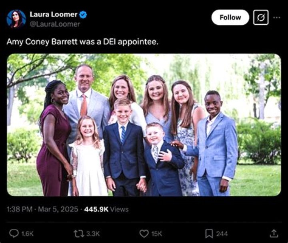Open the share options icon
This screenshot has width=288, height=243.
[x=274, y=233]
